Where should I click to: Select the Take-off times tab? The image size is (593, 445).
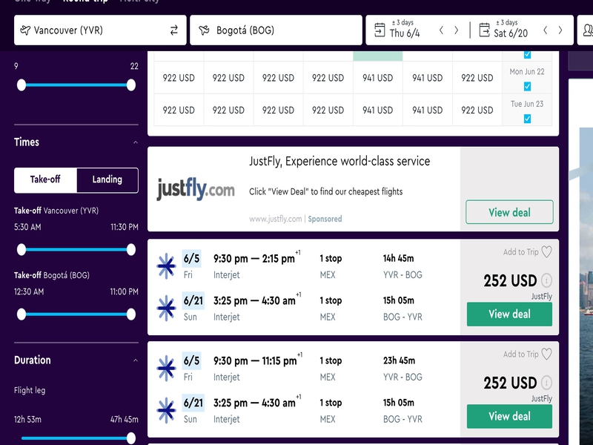pyautogui.click(x=45, y=179)
